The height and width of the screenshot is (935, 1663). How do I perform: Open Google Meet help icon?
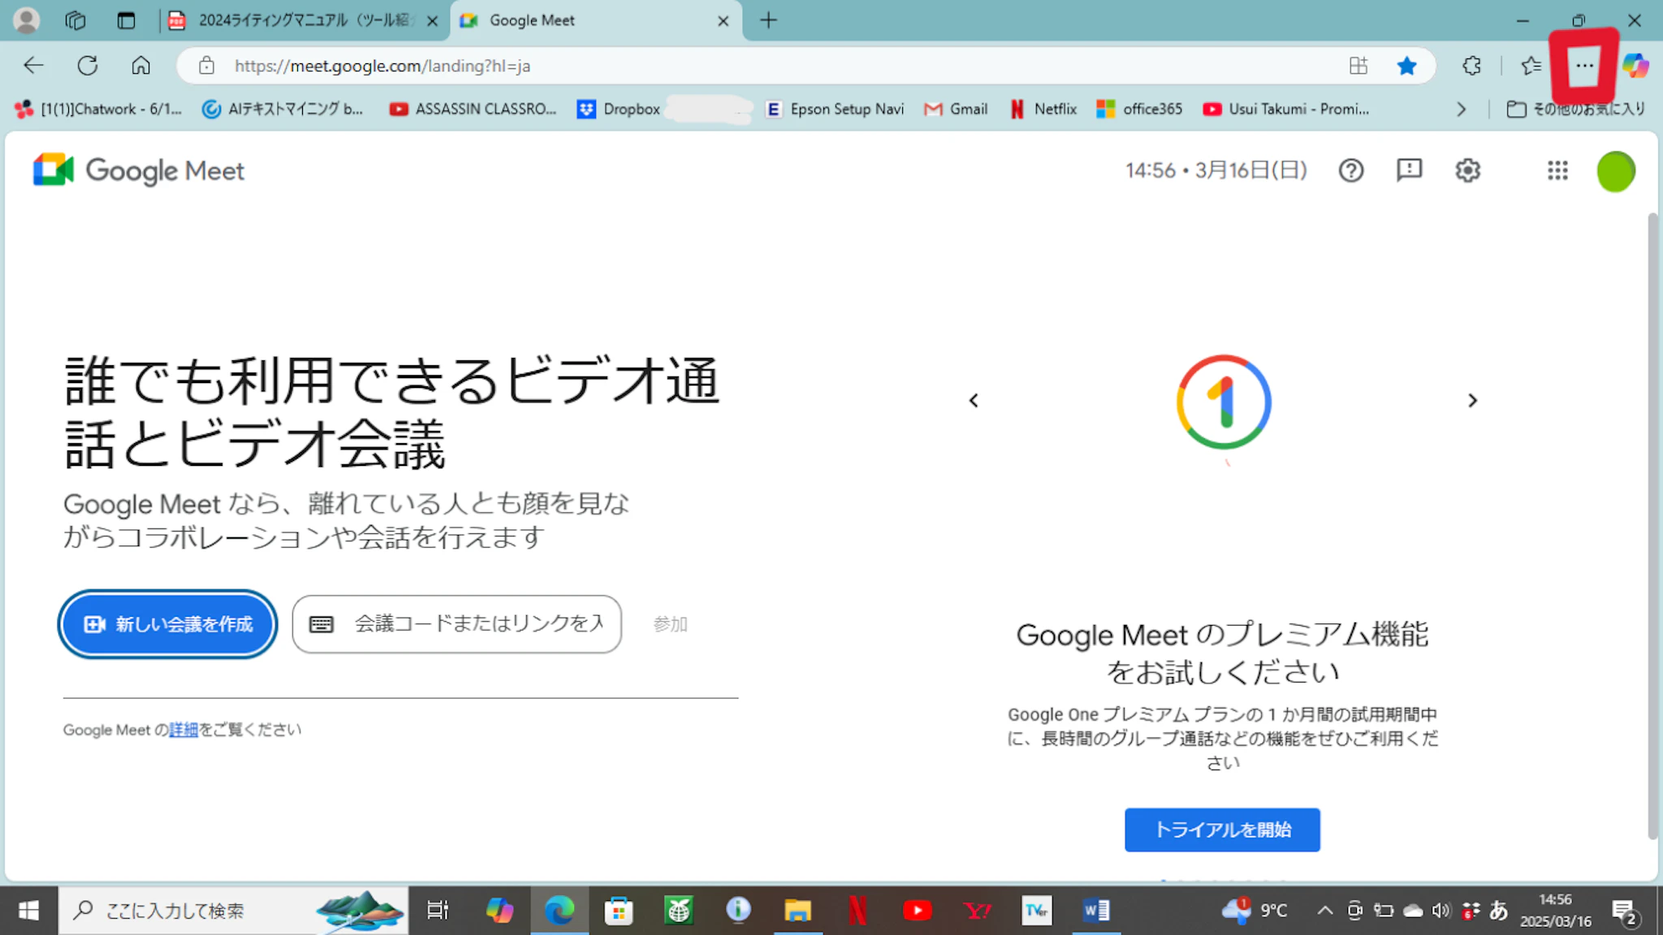[1351, 170]
